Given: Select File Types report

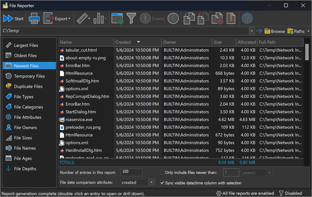Looking at the screenshot, I should (30, 97).
